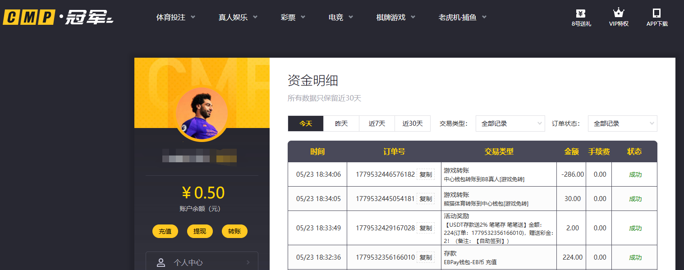
Task: Select the 昨天 tab
Action: click(x=341, y=124)
